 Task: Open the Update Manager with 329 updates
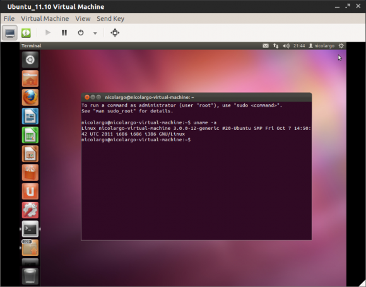30,248
